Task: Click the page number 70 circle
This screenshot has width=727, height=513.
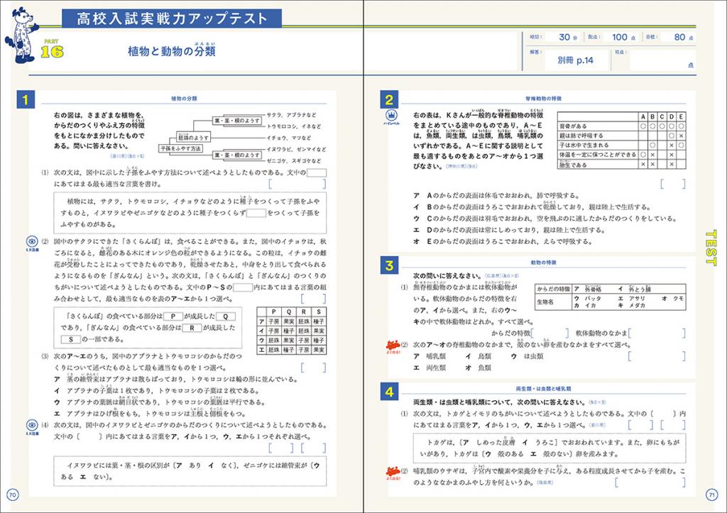Action: 11,495
